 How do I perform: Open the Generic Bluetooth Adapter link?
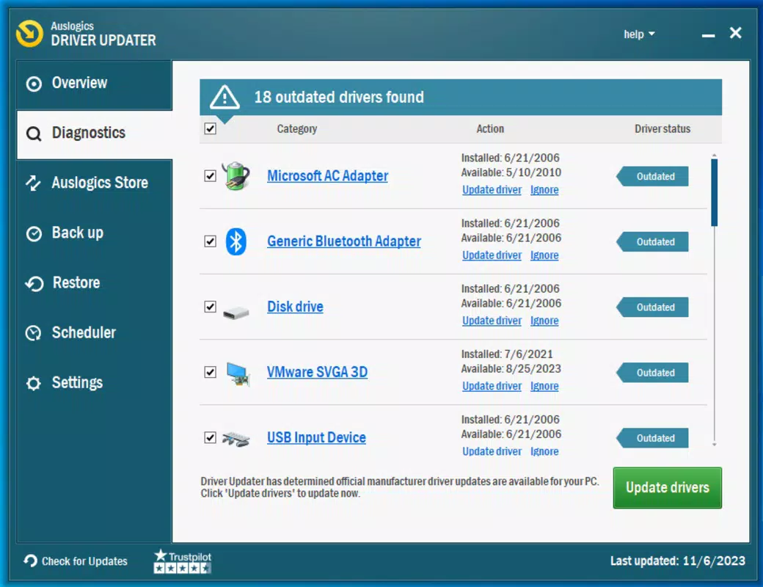[344, 241]
